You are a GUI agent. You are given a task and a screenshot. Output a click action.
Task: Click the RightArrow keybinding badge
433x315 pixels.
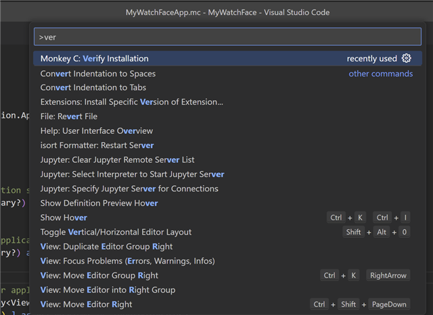[388, 275]
